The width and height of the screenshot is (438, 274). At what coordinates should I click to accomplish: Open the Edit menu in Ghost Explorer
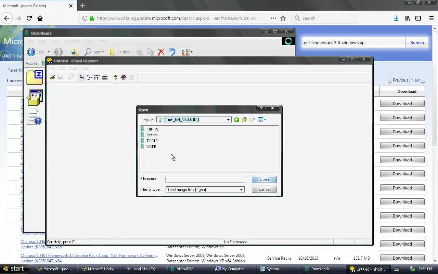[x=61, y=68]
